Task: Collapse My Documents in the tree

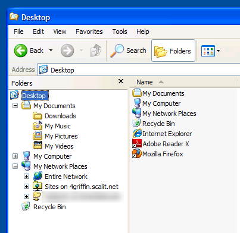Action: pyautogui.click(x=15, y=106)
